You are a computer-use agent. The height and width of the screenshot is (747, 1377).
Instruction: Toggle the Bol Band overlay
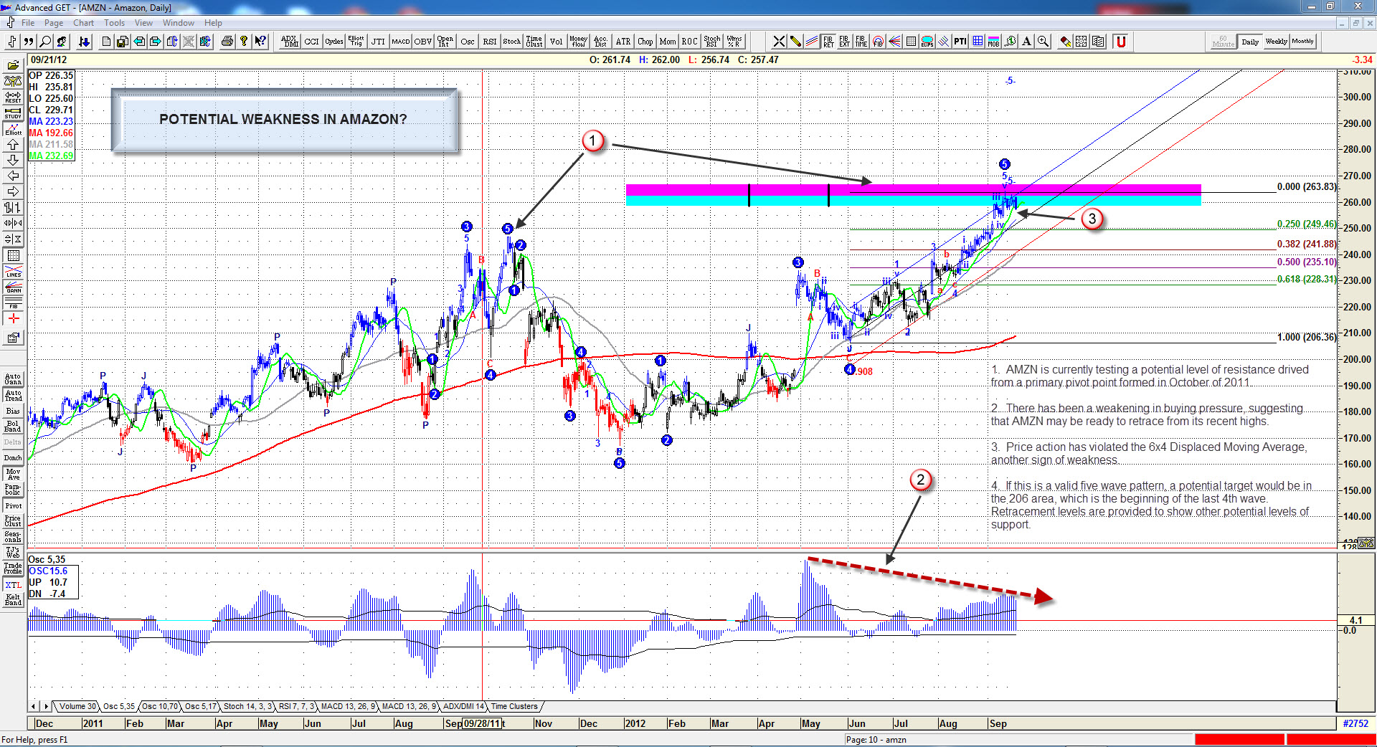pyautogui.click(x=13, y=427)
